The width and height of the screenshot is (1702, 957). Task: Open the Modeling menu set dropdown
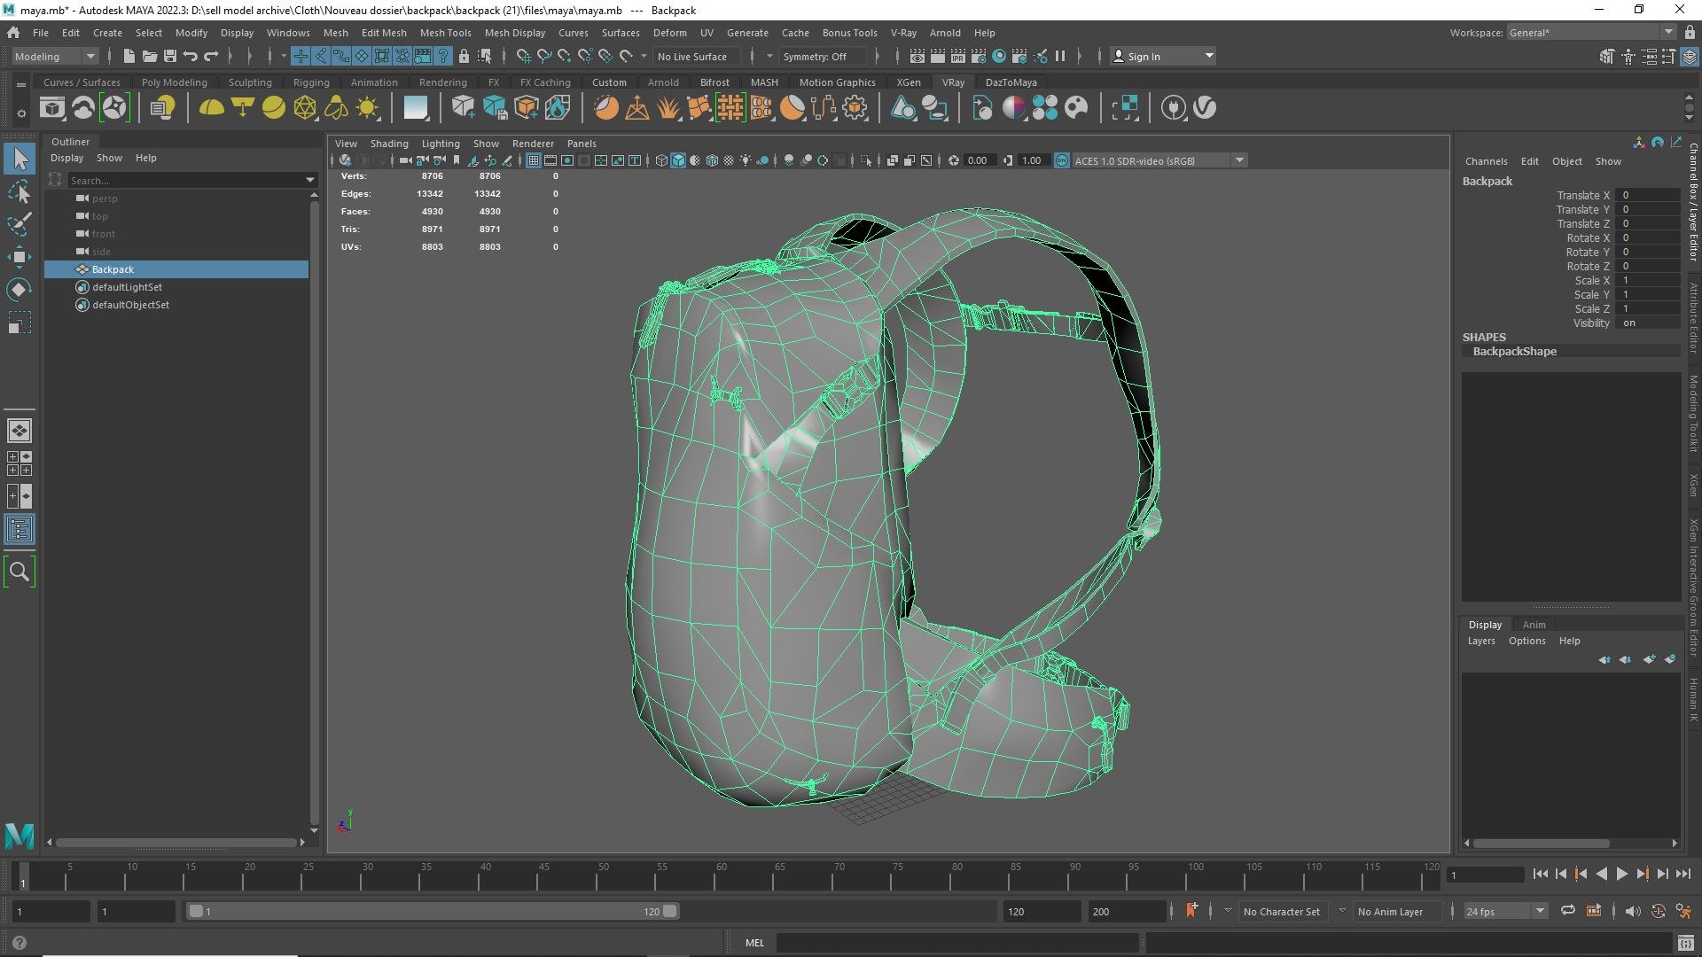tap(55, 56)
